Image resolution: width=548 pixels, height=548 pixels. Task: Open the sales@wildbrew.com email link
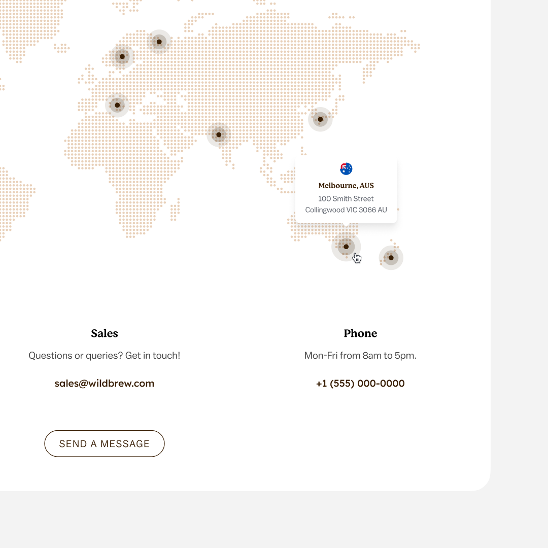pyautogui.click(x=105, y=384)
